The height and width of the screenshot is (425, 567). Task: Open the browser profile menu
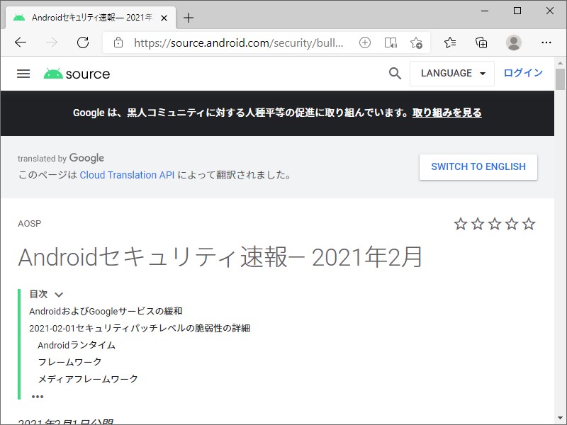click(515, 42)
